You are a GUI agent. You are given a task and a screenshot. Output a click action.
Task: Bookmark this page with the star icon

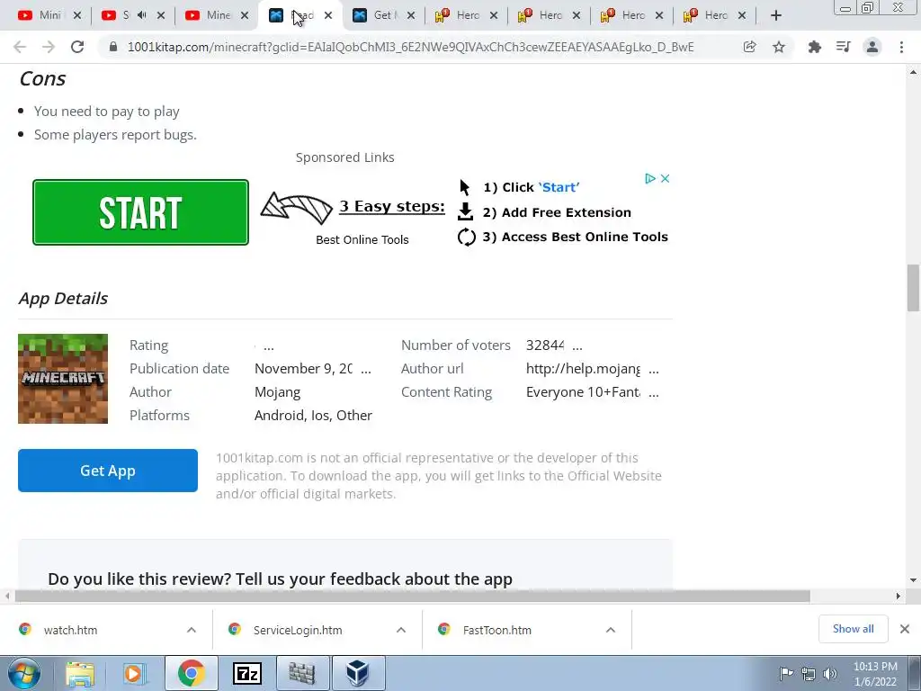(779, 47)
